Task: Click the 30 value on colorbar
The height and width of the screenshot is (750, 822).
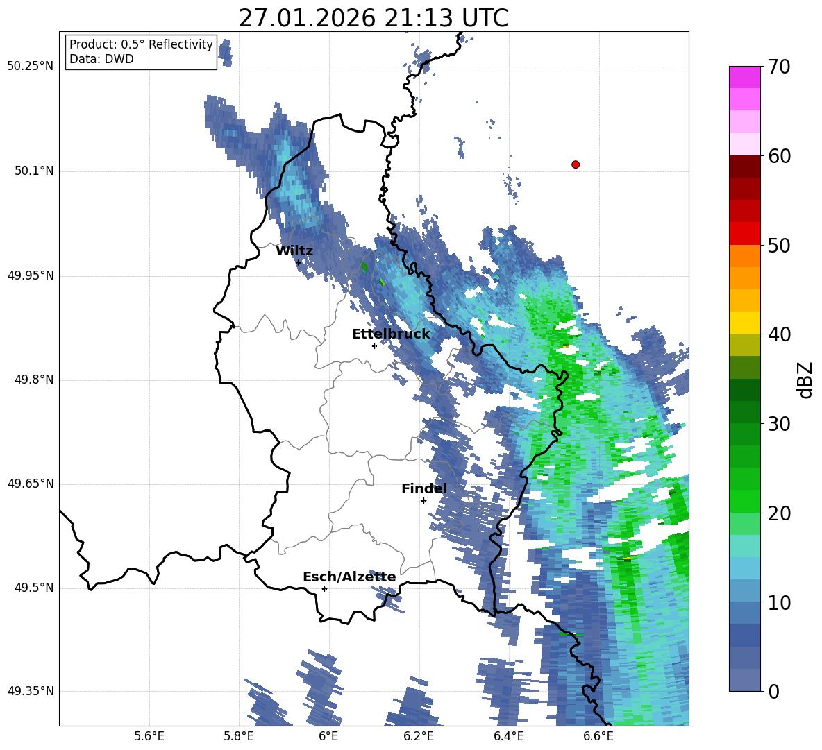Action: coord(779,424)
